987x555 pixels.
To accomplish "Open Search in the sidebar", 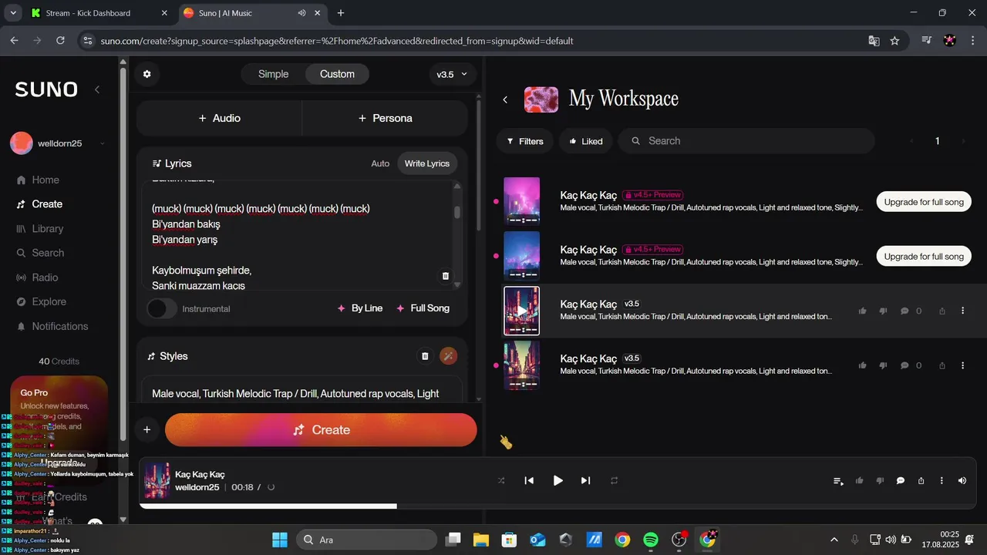I will (48, 253).
